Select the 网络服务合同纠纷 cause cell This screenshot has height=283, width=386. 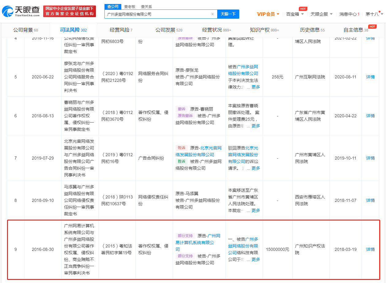click(x=153, y=77)
